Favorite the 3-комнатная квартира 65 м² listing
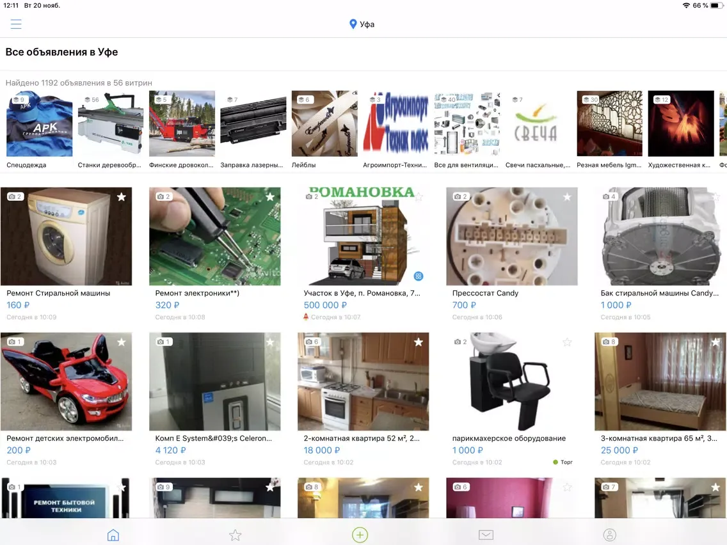Viewport: 727px width, 545px height. 715,342
